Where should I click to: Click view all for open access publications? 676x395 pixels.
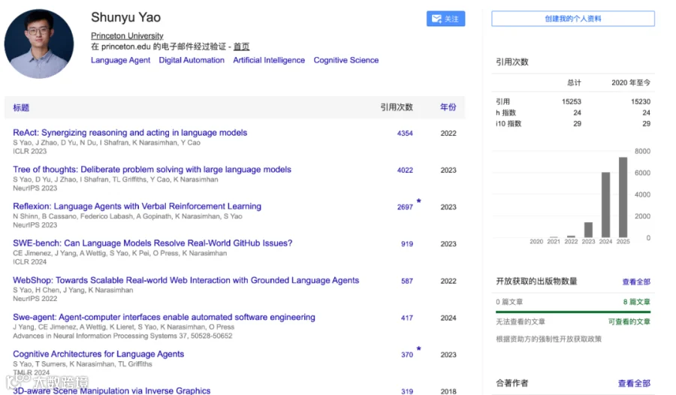click(x=636, y=282)
